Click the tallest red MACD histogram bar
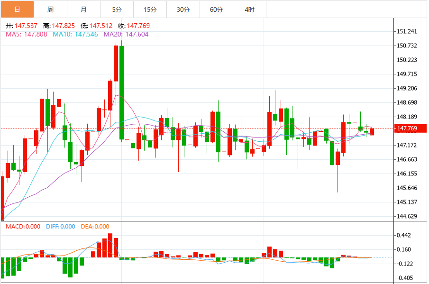The height and width of the screenshot is (284, 429). tap(110, 246)
